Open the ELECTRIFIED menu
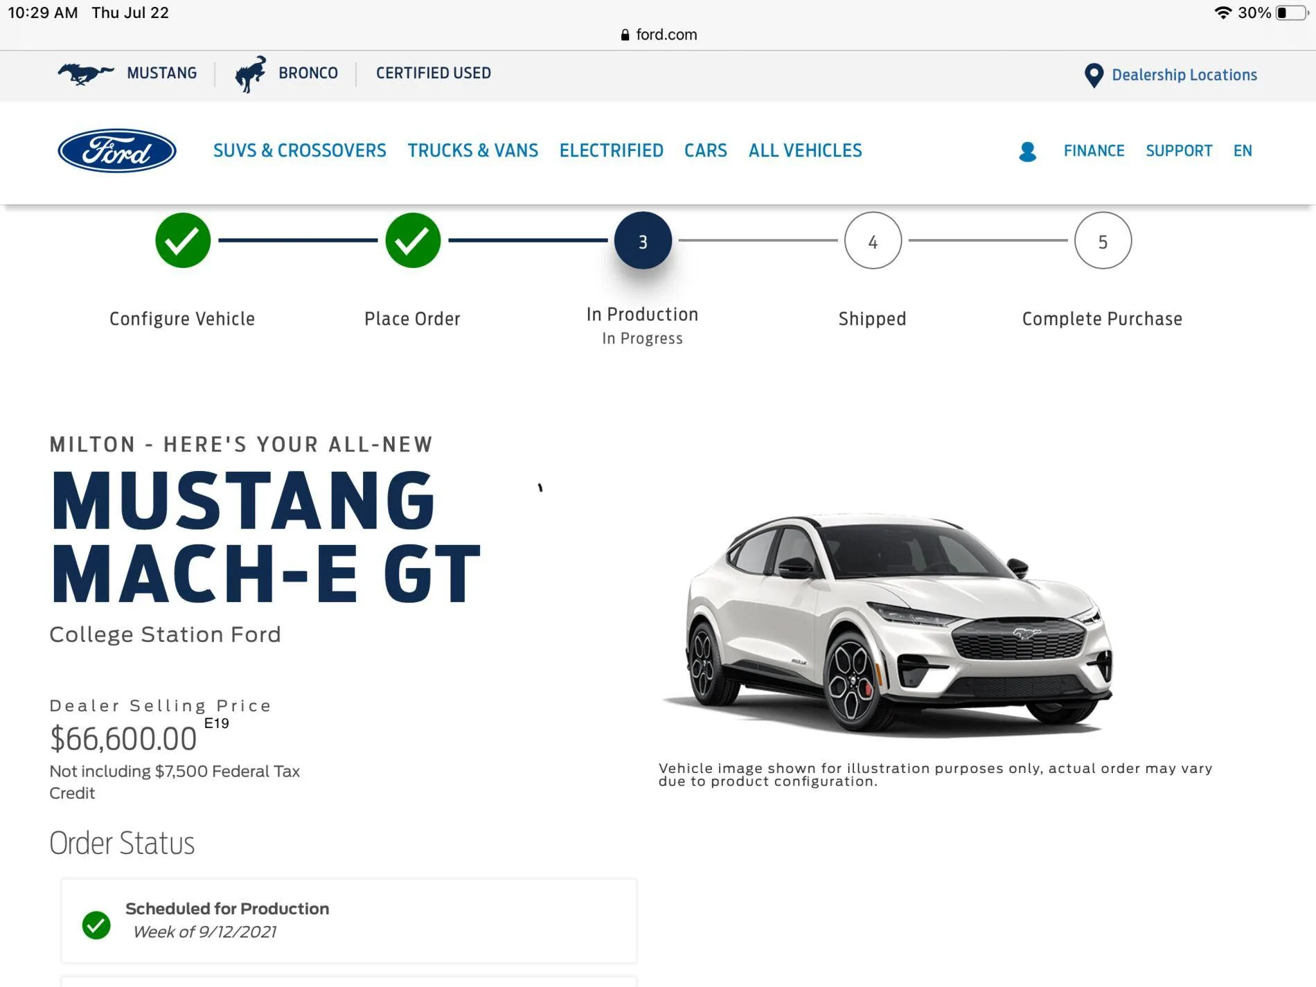The image size is (1316, 987). (x=612, y=150)
